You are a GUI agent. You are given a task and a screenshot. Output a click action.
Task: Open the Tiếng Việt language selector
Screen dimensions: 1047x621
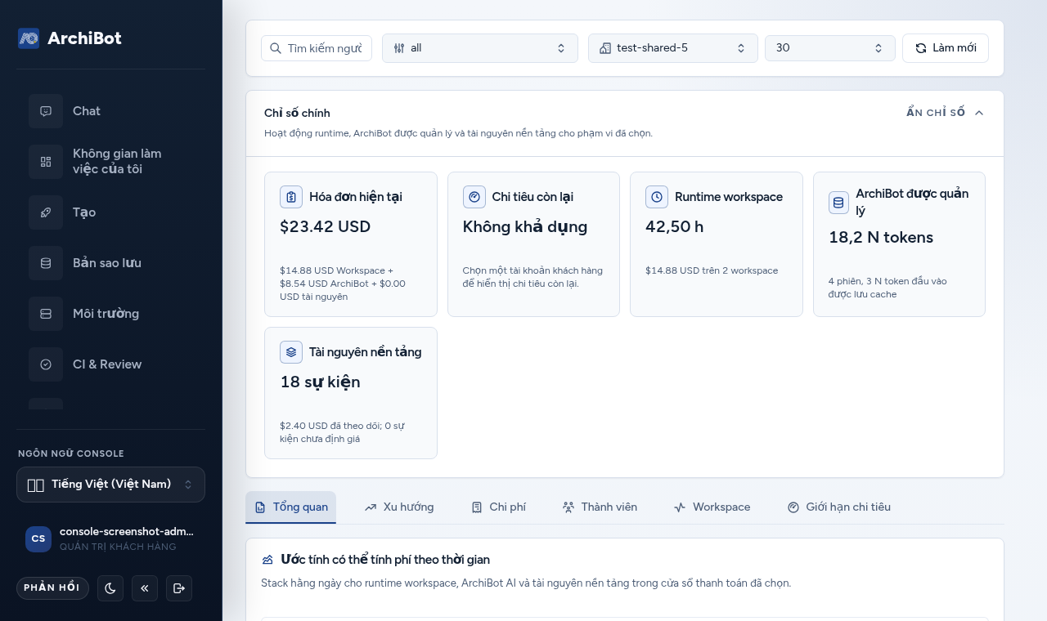[110, 485]
